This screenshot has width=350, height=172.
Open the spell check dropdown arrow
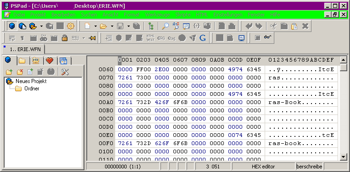(x=83, y=38)
